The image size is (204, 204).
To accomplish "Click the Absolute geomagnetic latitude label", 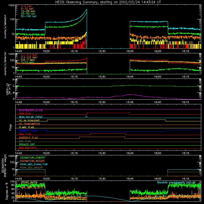I will coord(176,182).
